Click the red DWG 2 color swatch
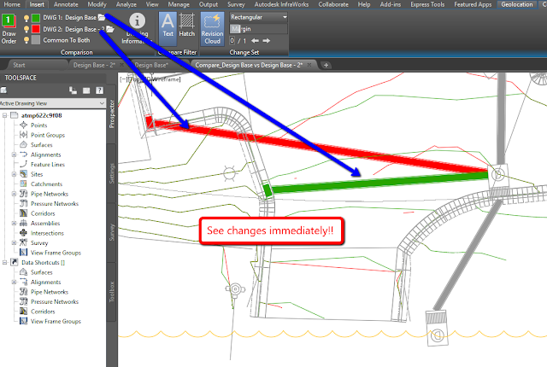This screenshot has height=367, width=547. (36, 29)
